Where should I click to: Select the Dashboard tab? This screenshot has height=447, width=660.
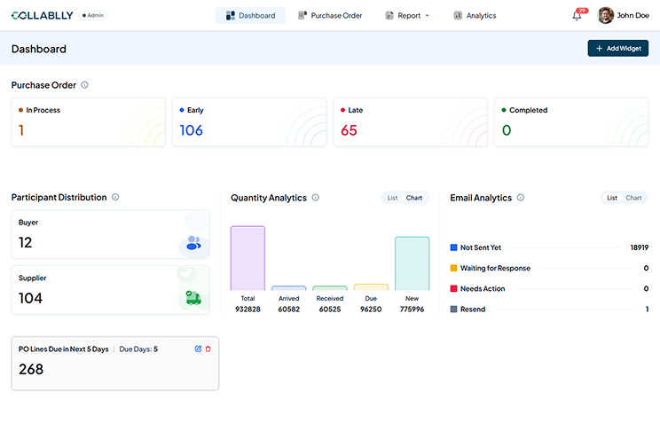coord(250,15)
